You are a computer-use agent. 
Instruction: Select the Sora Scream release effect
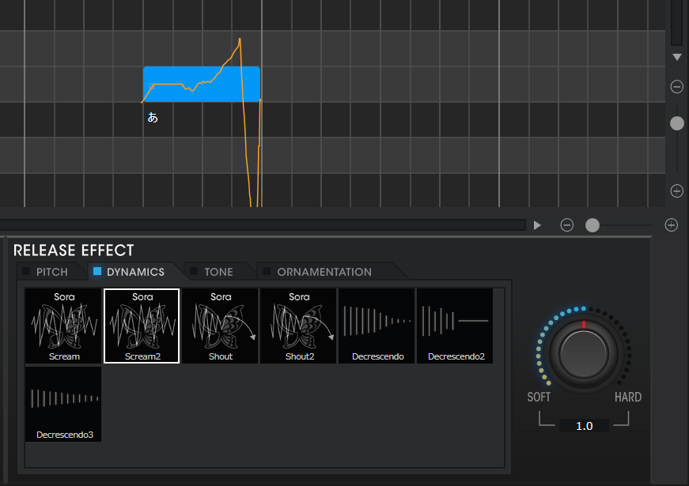[x=63, y=326]
